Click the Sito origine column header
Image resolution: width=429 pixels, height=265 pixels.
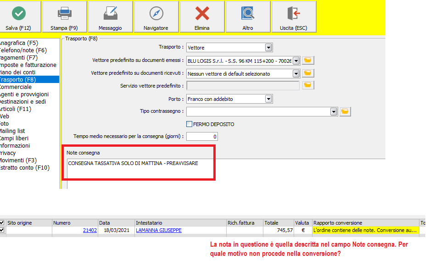click(29, 223)
